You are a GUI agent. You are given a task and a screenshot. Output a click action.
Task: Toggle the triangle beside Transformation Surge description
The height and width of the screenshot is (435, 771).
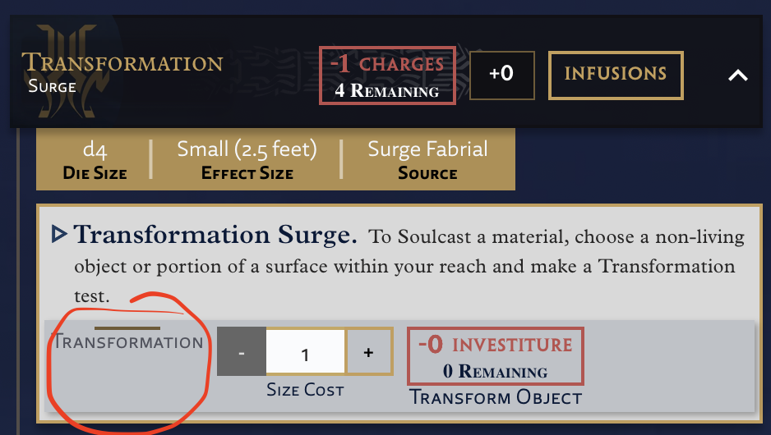59,234
